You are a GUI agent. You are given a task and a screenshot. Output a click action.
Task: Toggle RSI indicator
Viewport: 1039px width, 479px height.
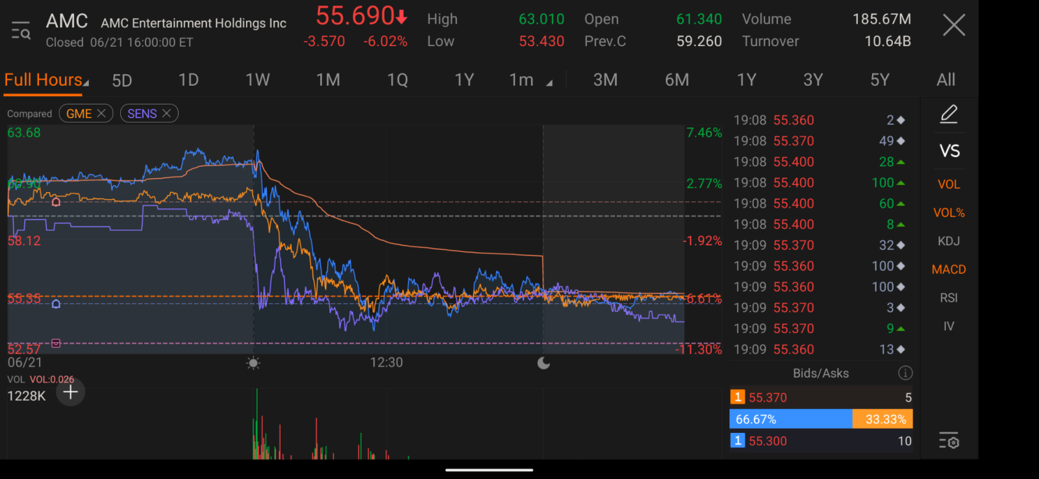(949, 298)
